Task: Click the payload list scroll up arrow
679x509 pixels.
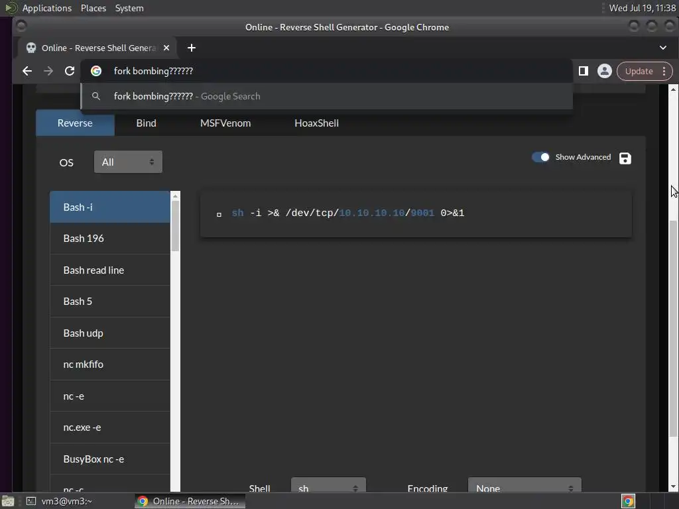Action: (x=175, y=196)
